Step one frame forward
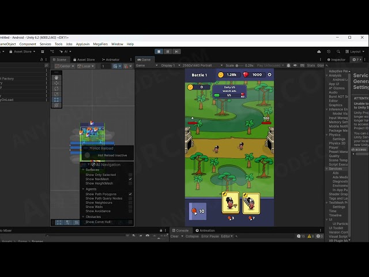This screenshot has width=369, height=277. coord(176,51)
